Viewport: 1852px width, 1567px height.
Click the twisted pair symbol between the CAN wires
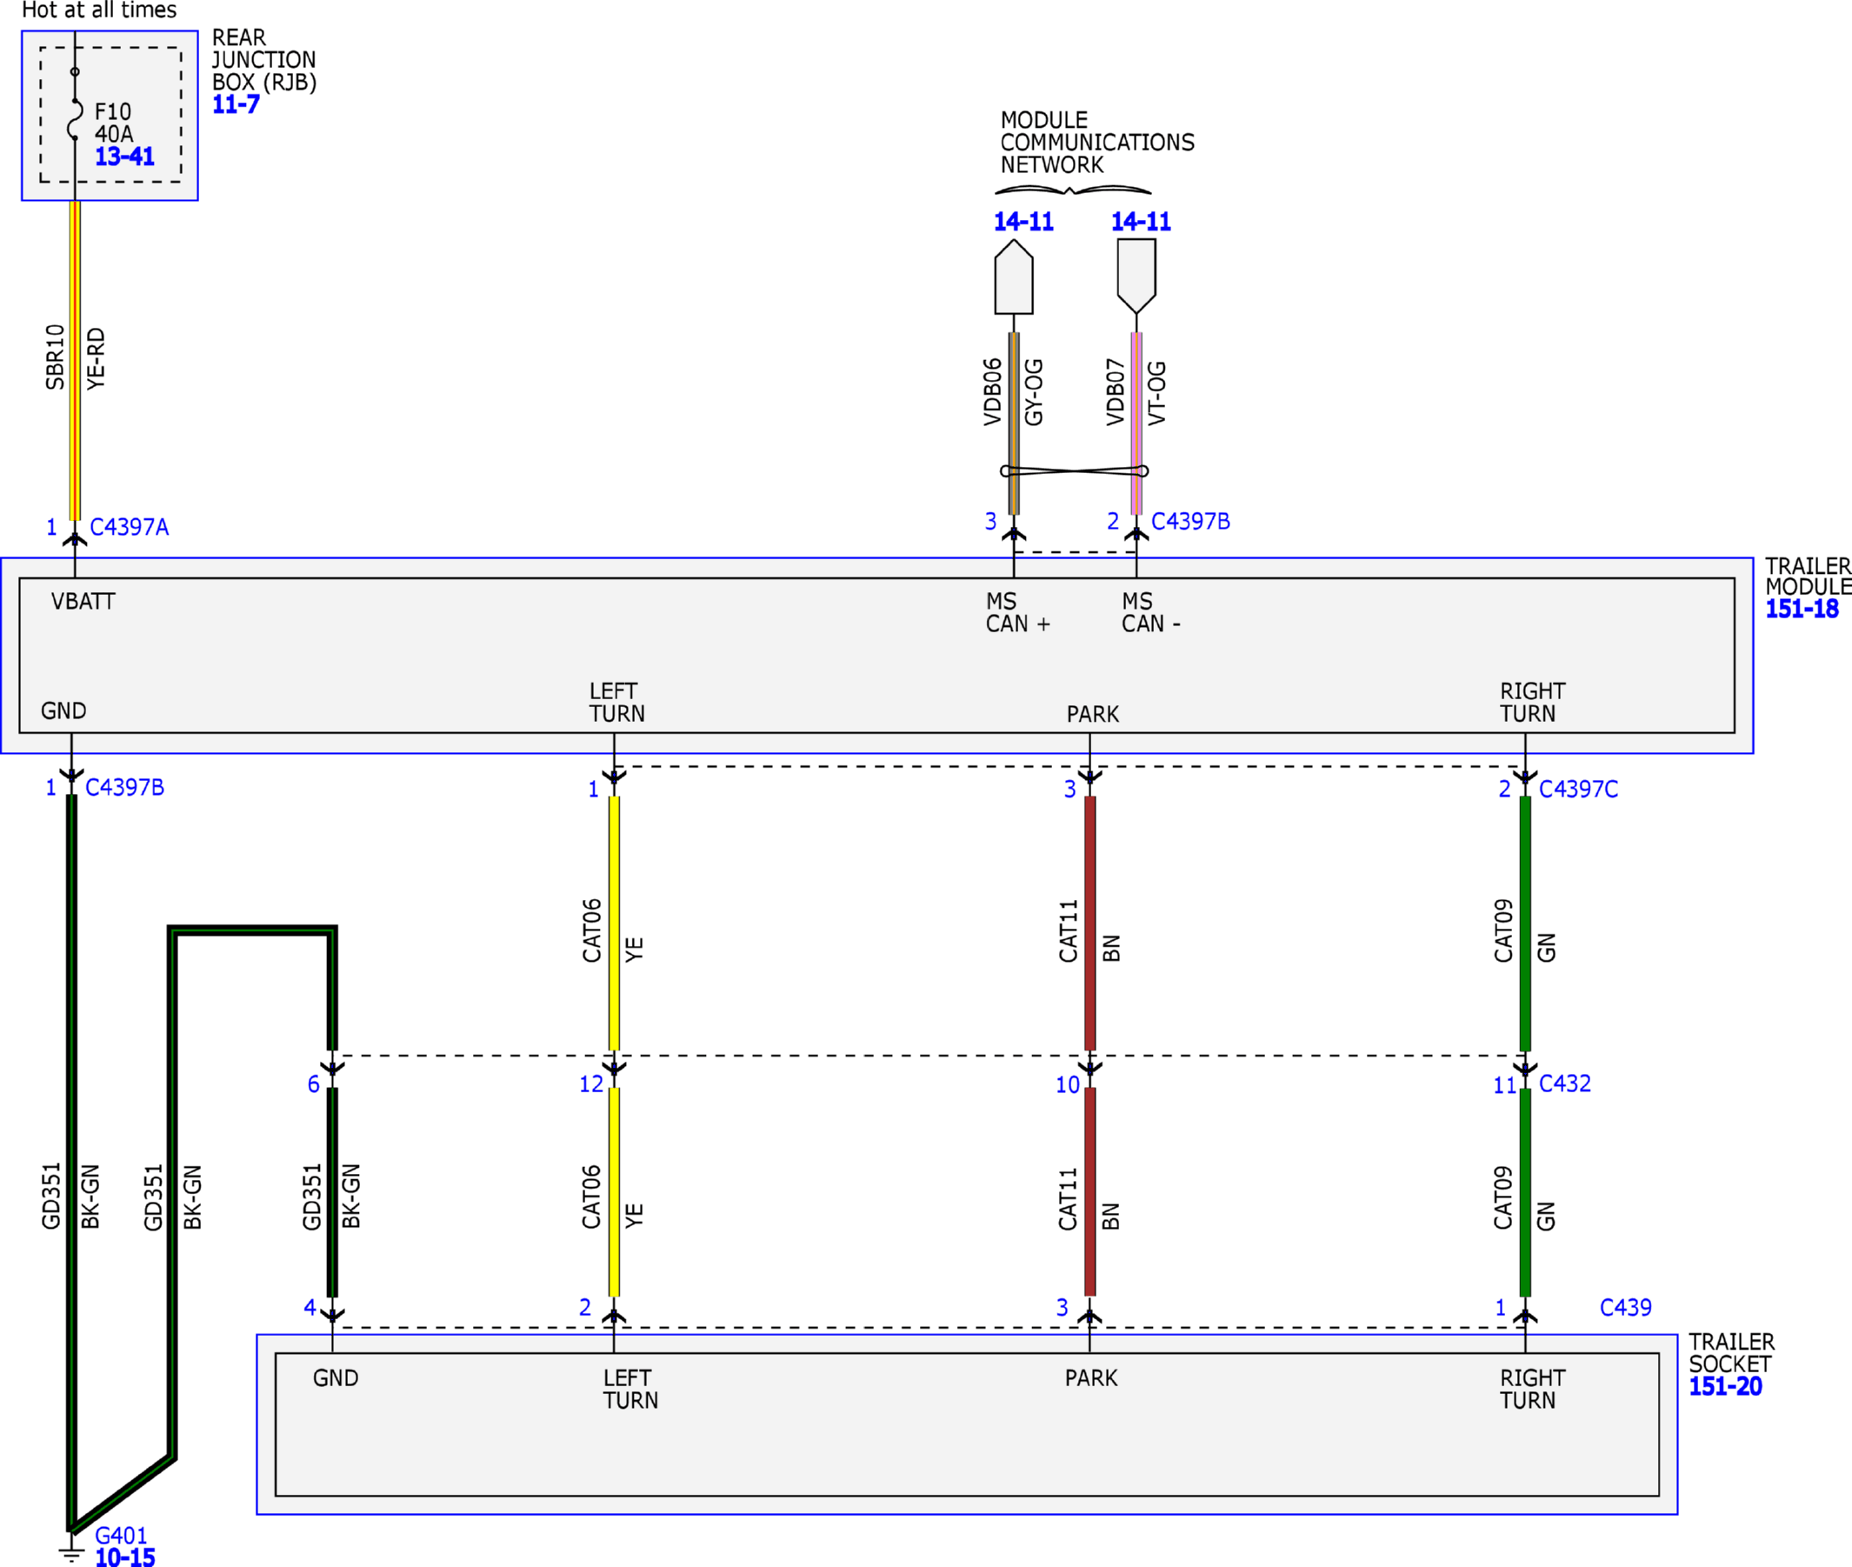1075,470
